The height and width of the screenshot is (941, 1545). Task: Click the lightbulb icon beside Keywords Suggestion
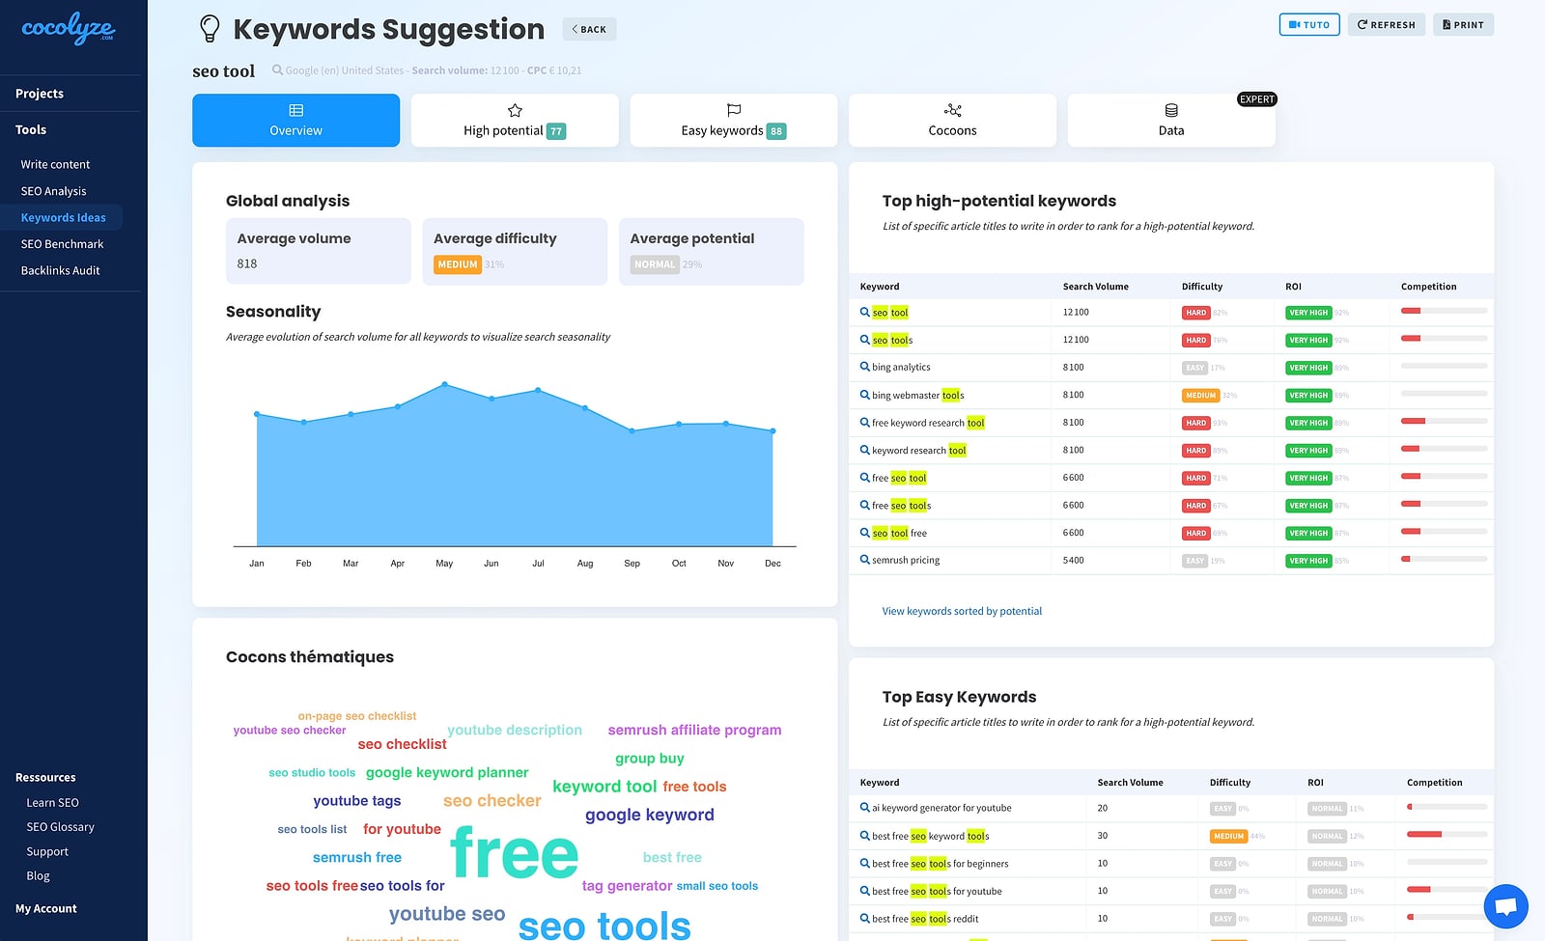[x=210, y=29]
